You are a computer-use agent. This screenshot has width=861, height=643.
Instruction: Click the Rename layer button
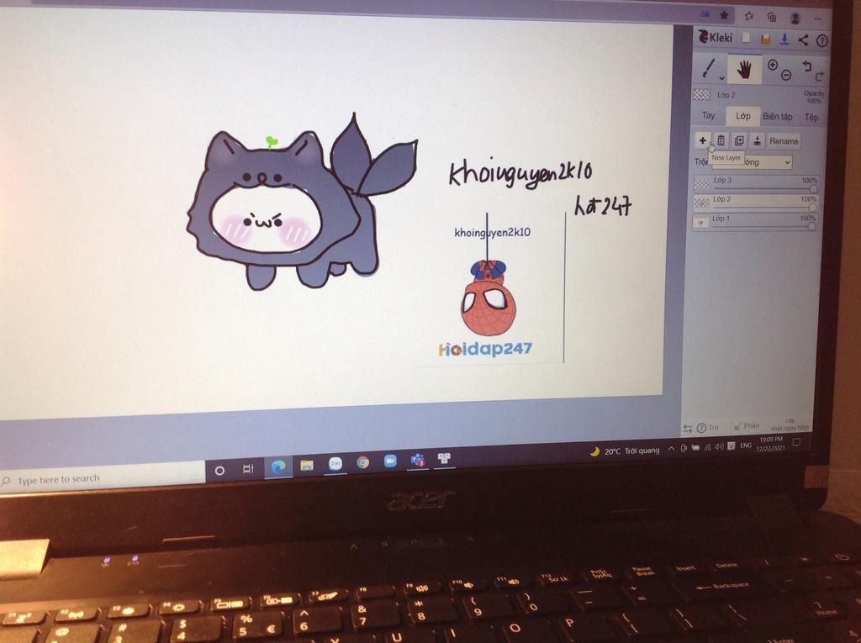pos(784,141)
